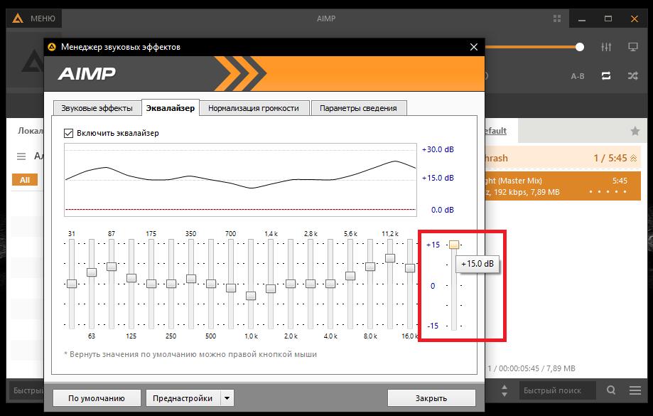Click the playlist status text 00:00:05:45
Screen dimensions: 653x416
(531, 368)
